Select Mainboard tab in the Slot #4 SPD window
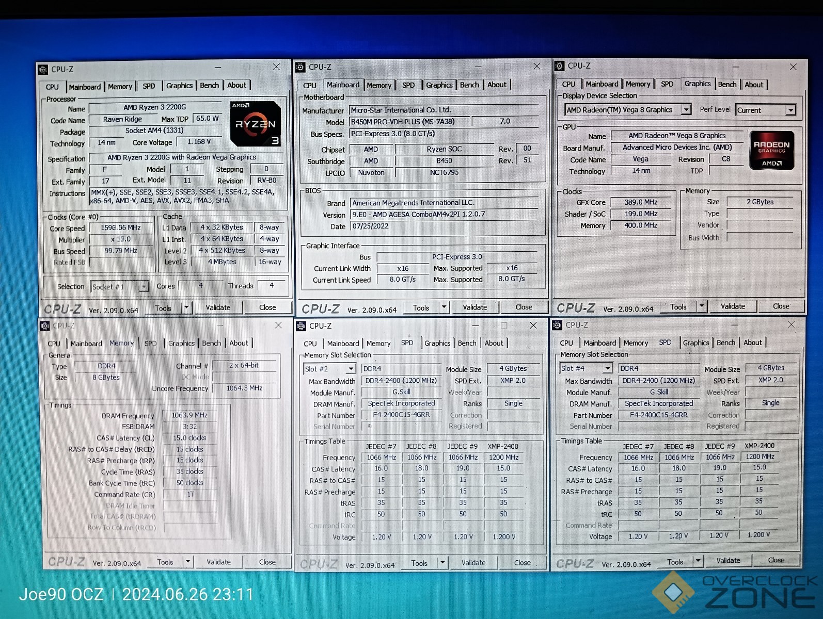The height and width of the screenshot is (619, 823). [x=599, y=343]
